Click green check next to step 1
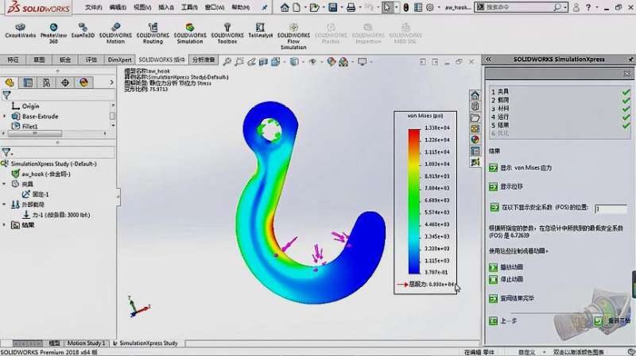 626,92
